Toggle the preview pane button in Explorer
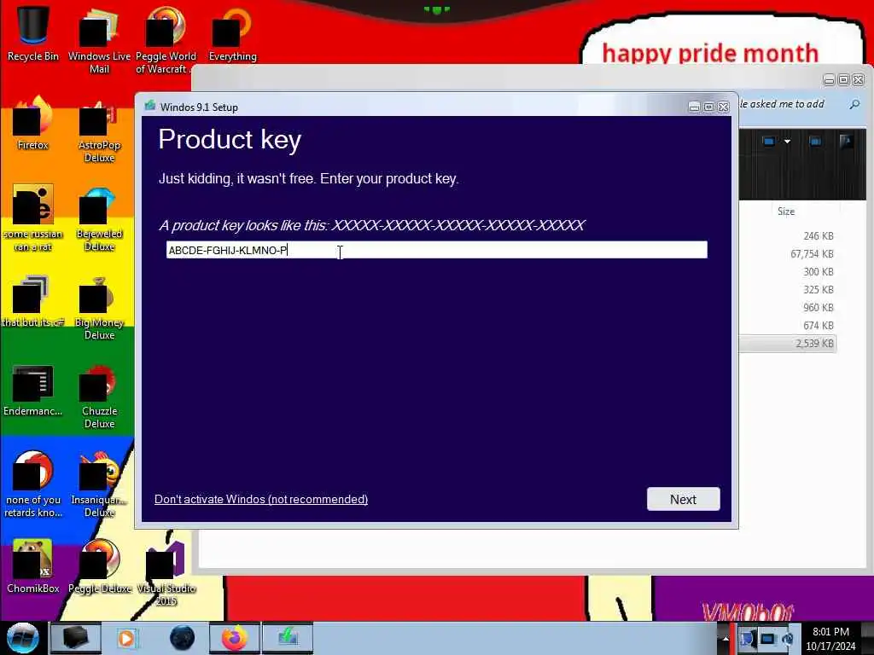The height and width of the screenshot is (655, 874). [x=815, y=142]
